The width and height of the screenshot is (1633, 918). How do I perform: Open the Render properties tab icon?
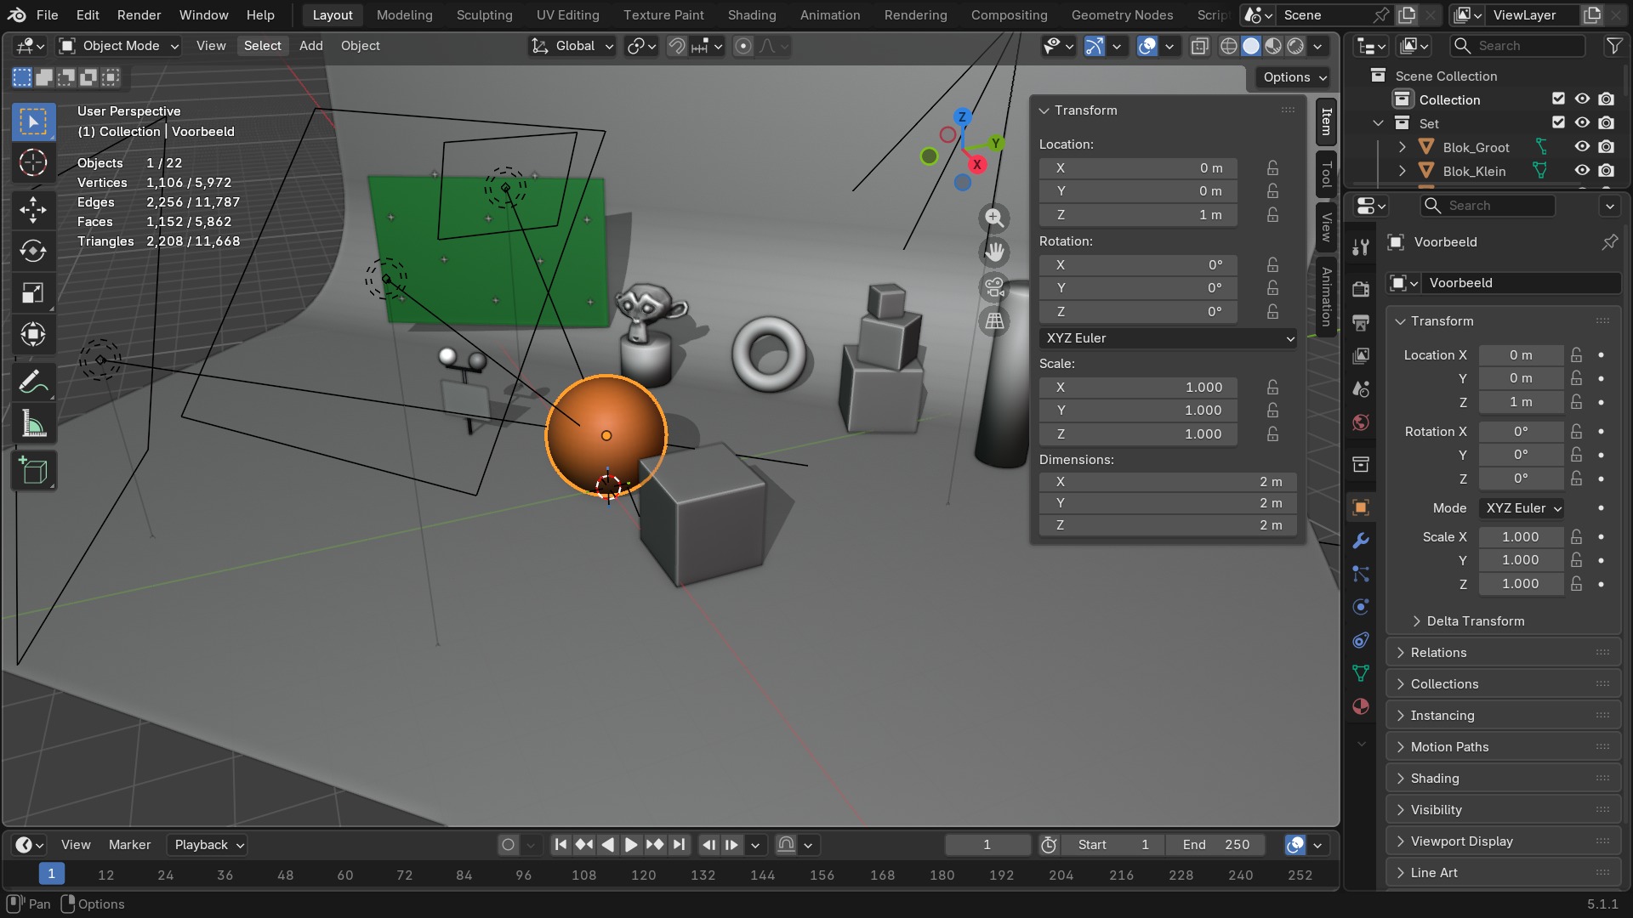(1361, 289)
